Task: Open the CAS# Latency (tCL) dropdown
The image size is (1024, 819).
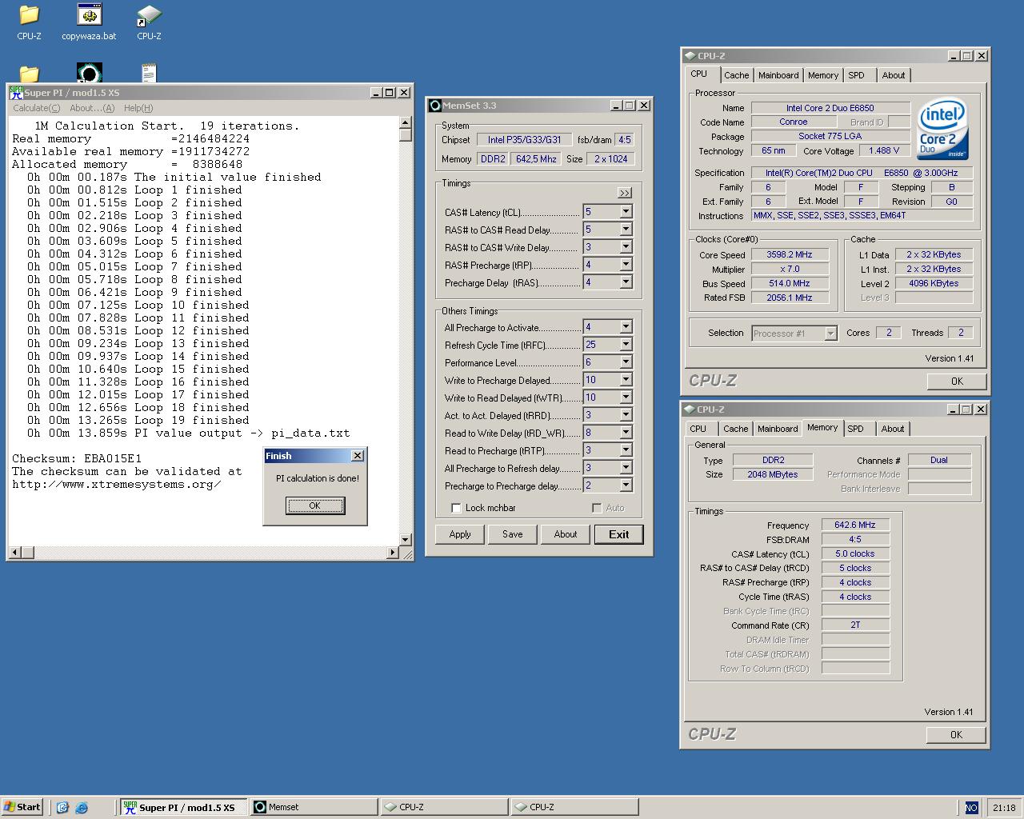Action: click(626, 212)
